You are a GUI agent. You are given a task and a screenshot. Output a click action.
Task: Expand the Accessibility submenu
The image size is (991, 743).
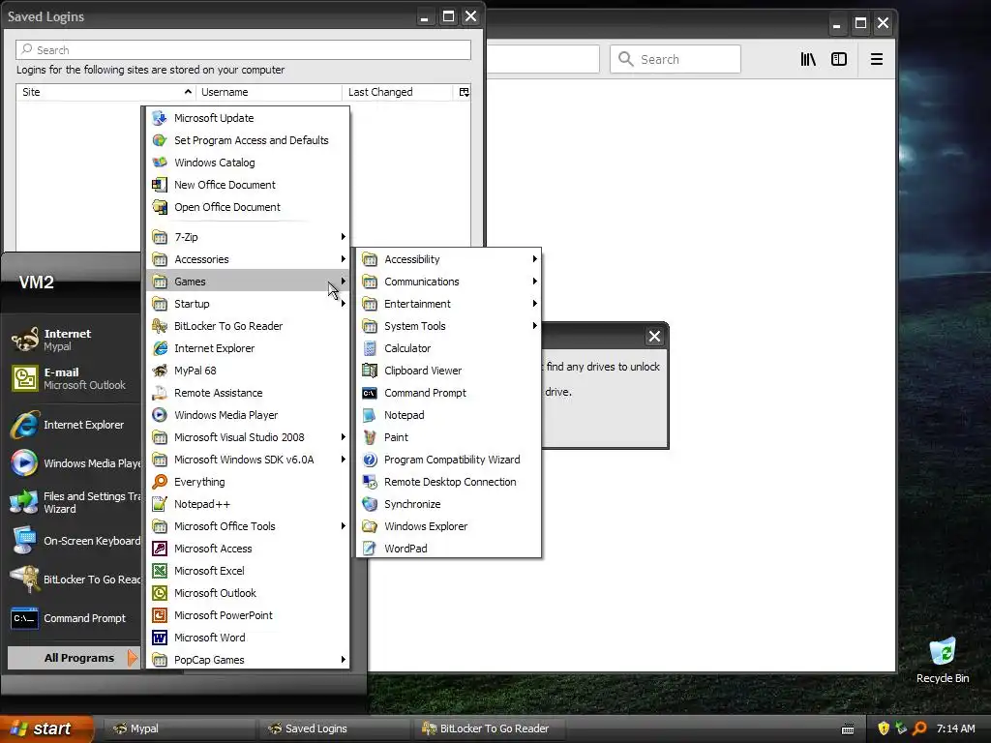coord(449,259)
